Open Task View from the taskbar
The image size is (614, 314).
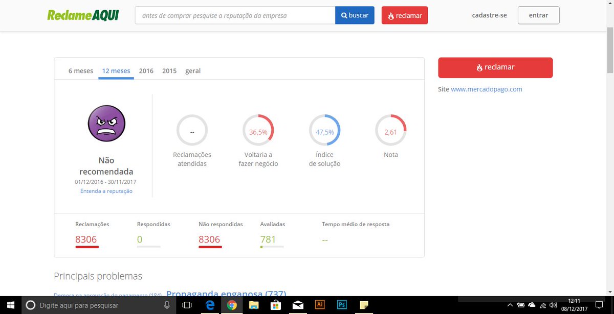tap(187, 305)
